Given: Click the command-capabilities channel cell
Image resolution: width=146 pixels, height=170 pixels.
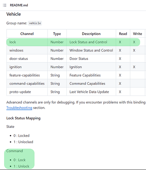Looking at the screenshot, I should pyautogui.click(x=27, y=84).
